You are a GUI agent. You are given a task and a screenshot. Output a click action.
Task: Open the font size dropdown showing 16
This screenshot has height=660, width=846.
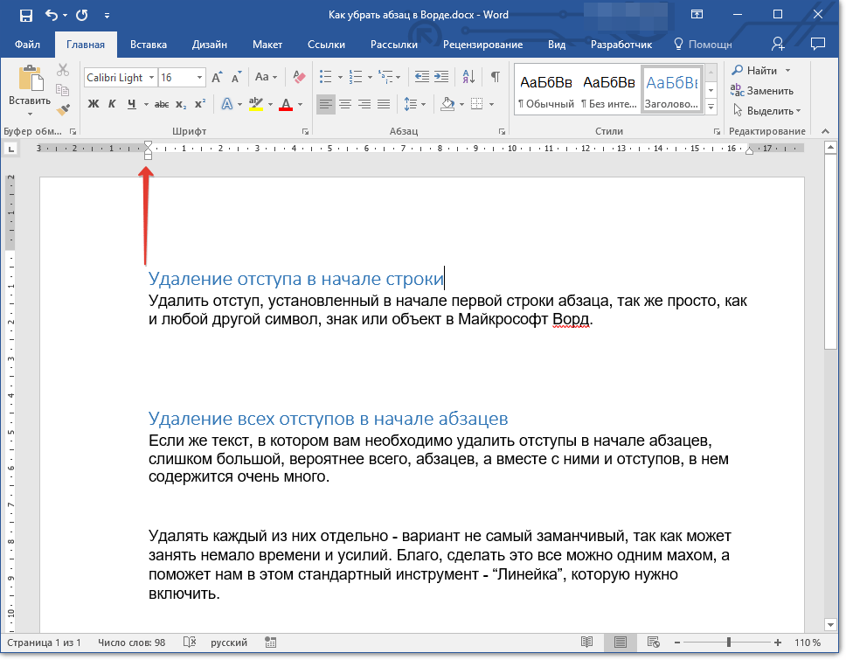(200, 78)
